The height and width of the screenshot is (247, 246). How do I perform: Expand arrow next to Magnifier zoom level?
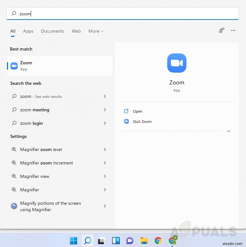[105, 149]
